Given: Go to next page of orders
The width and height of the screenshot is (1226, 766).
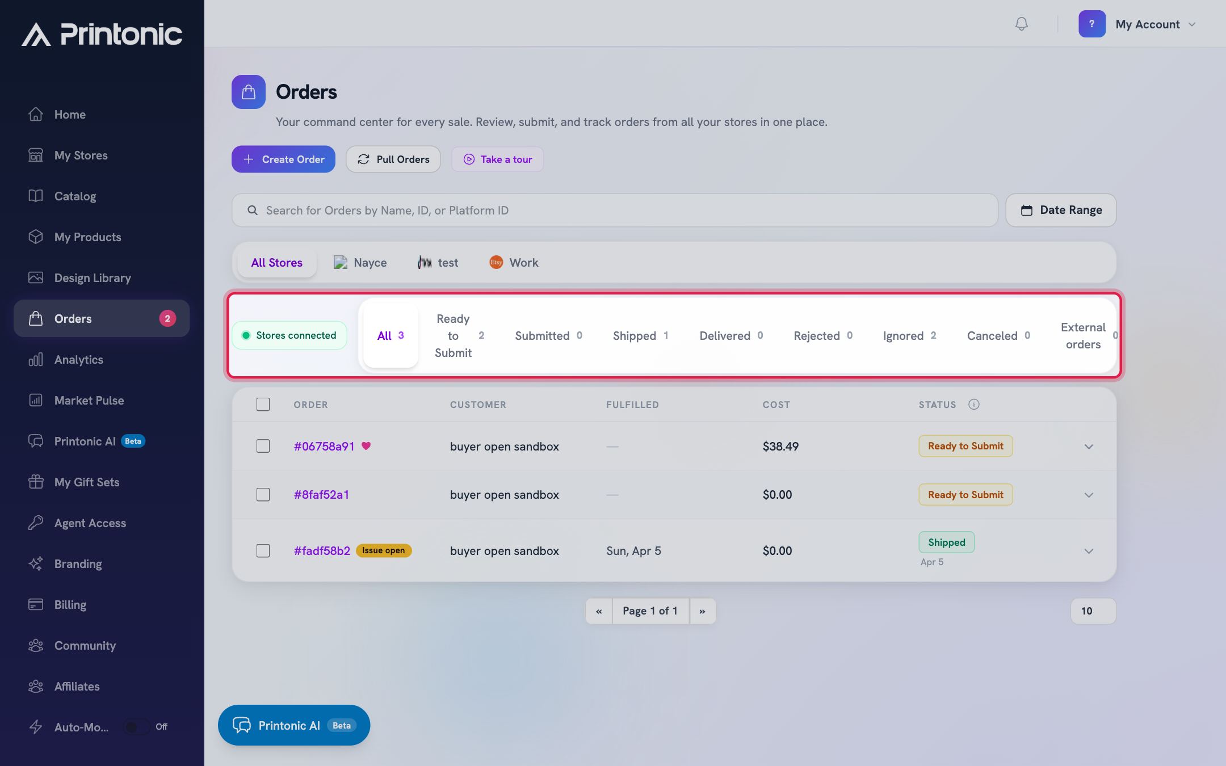Looking at the screenshot, I should coord(703,611).
